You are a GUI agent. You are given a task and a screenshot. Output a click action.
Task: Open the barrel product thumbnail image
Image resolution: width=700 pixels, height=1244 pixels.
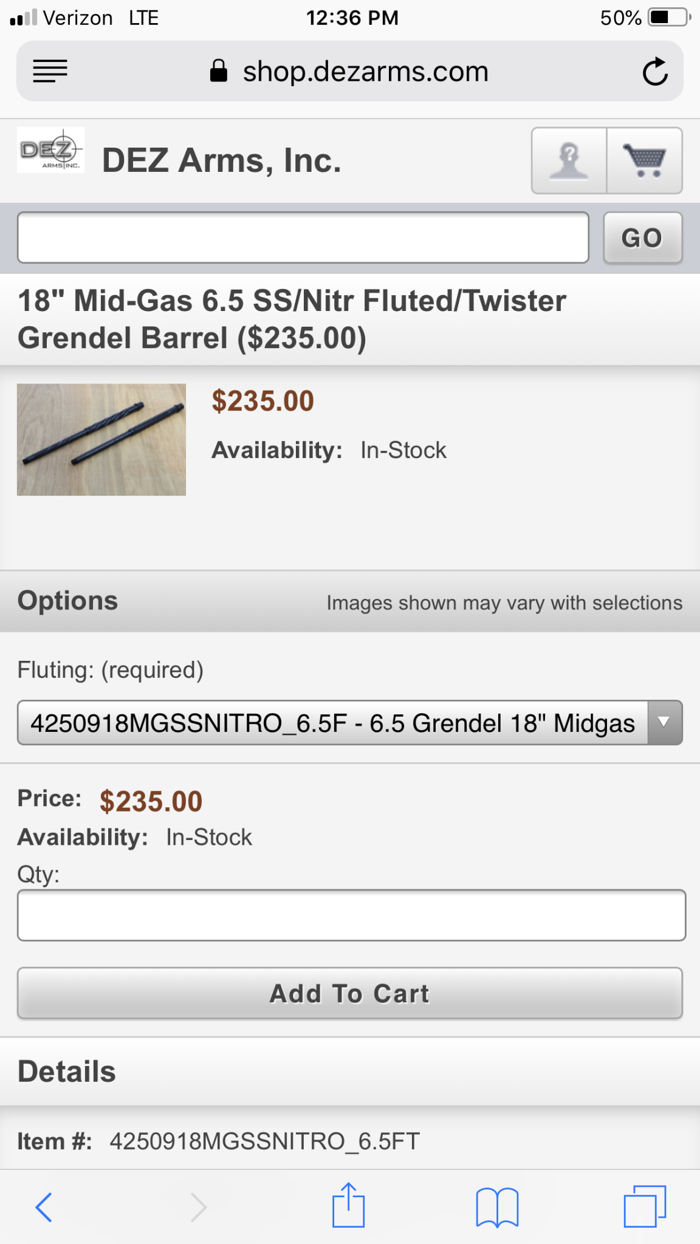pyautogui.click(x=101, y=440)
